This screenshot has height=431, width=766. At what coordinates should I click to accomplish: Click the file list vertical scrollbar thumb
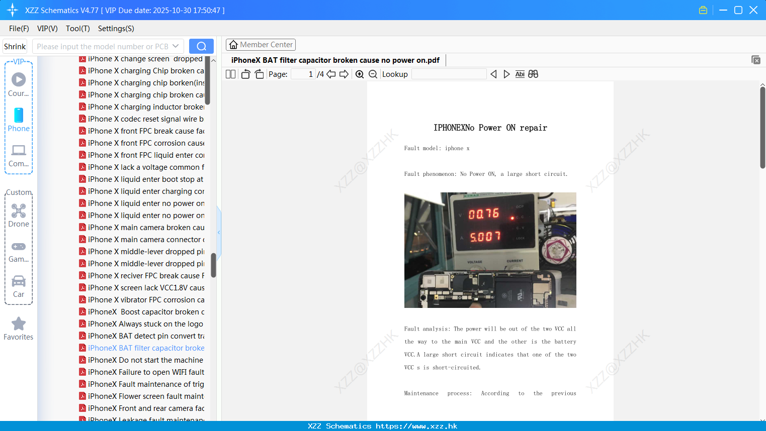213,265
